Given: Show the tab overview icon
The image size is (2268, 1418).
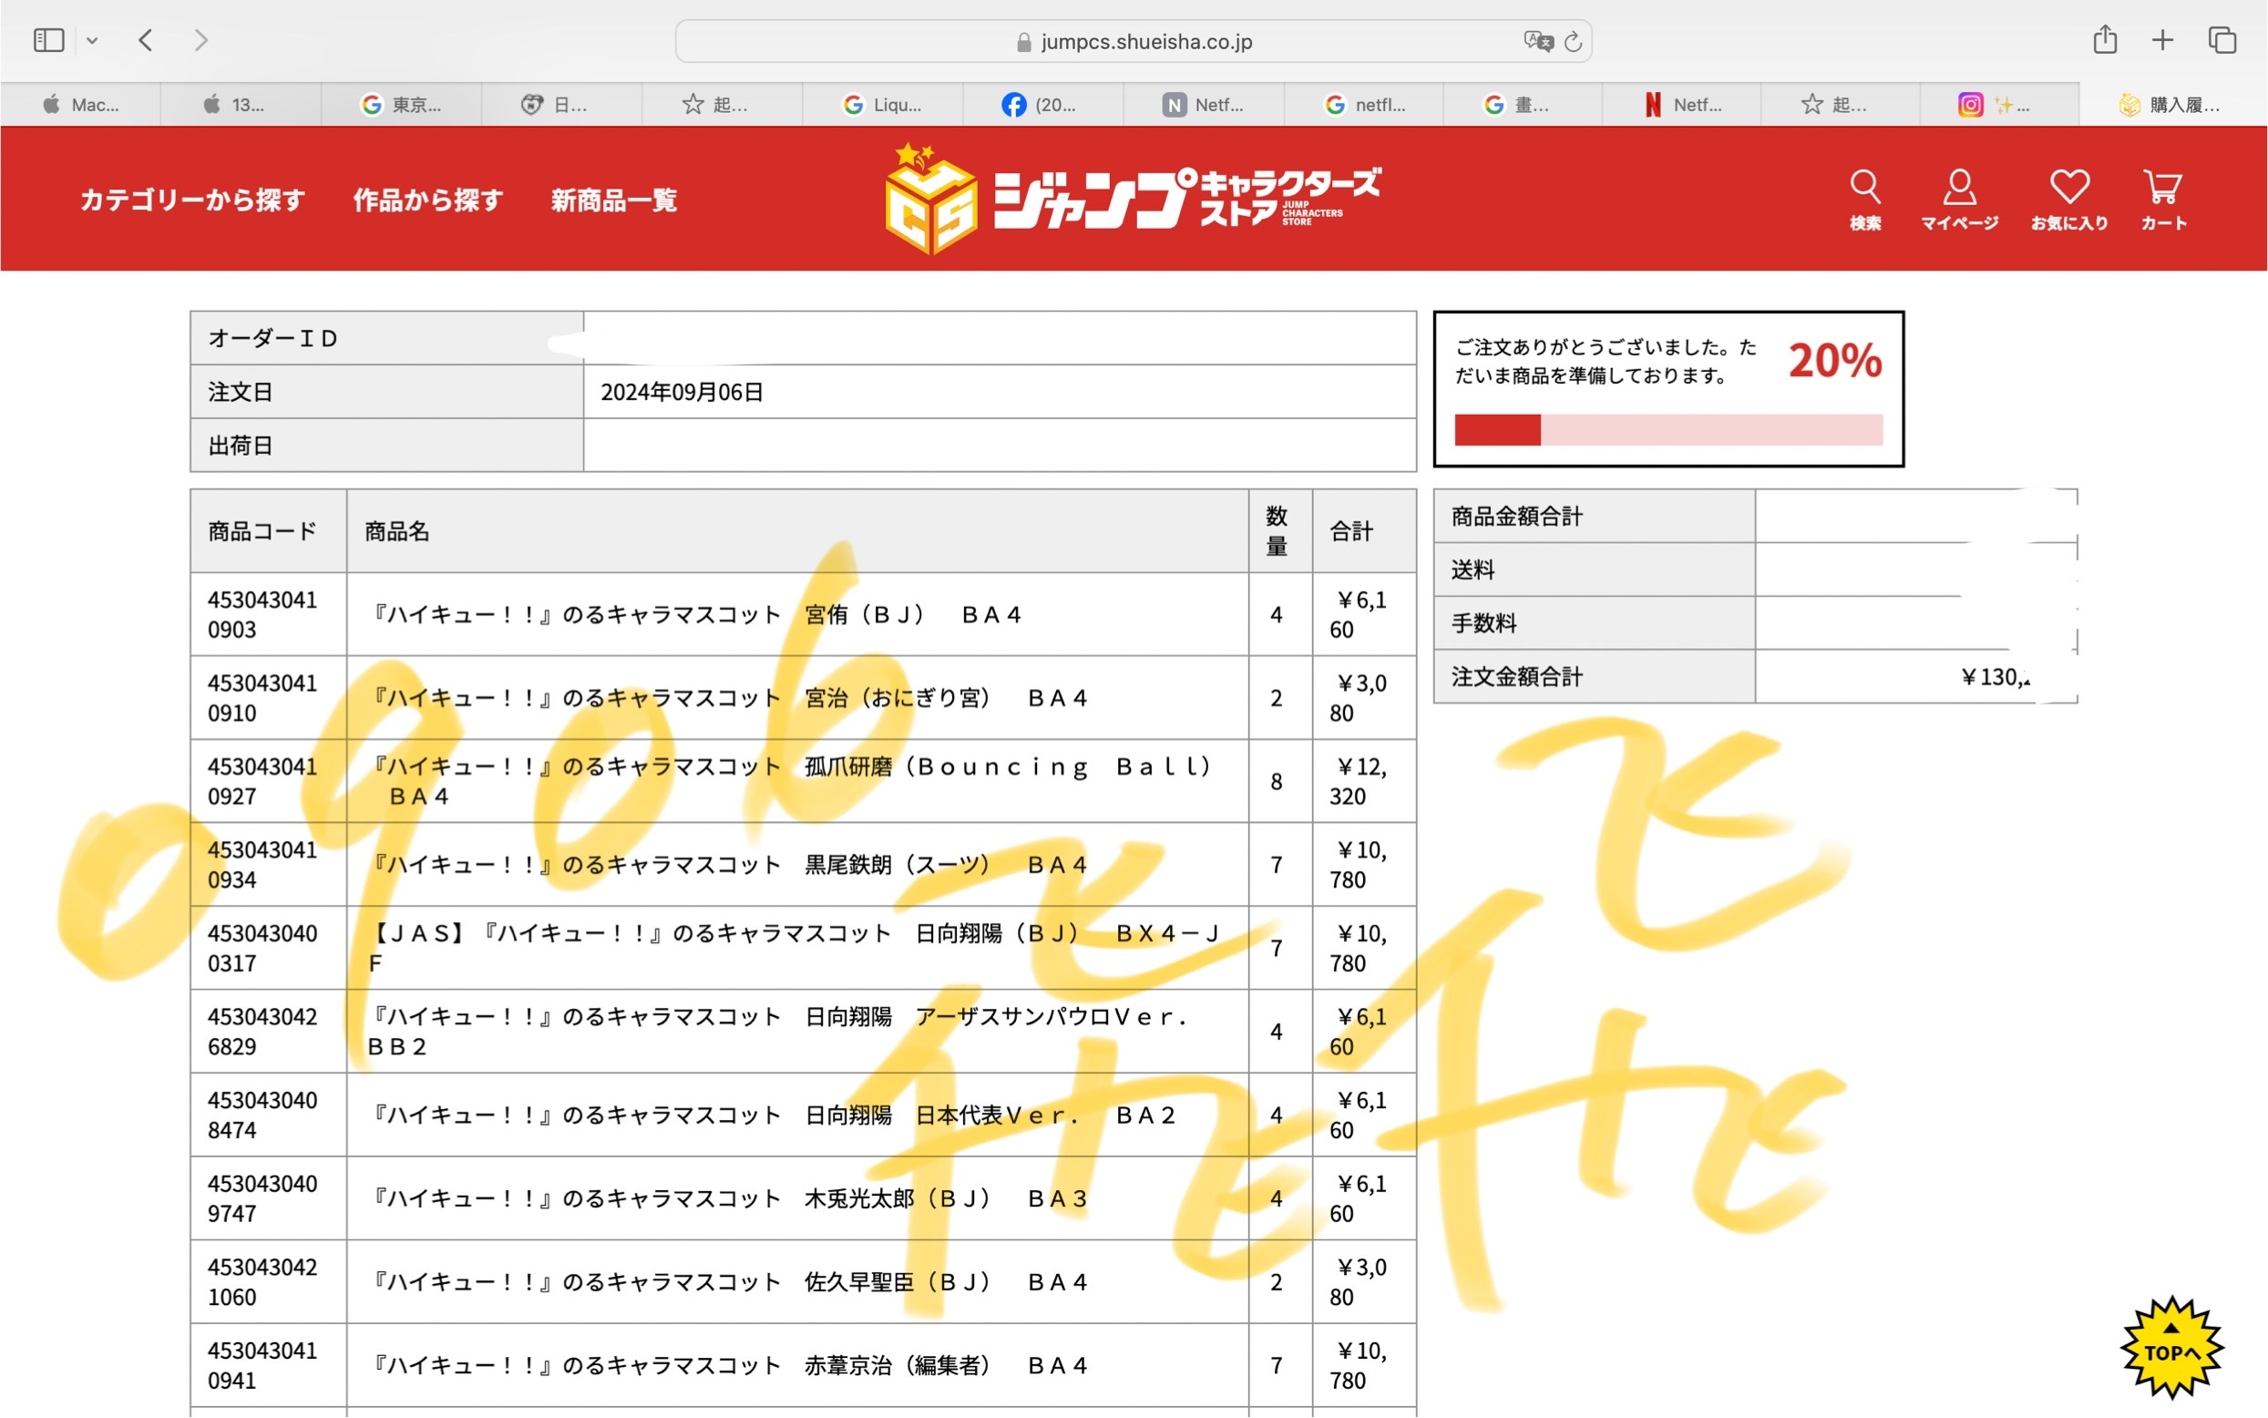Looking at the screenshot, I should pos(2222,39).
